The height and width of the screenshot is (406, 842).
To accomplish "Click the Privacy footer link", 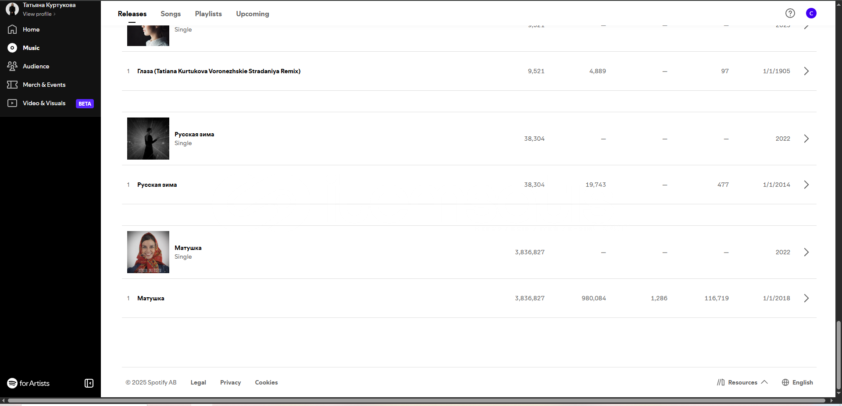I will [x=231, y=382].
